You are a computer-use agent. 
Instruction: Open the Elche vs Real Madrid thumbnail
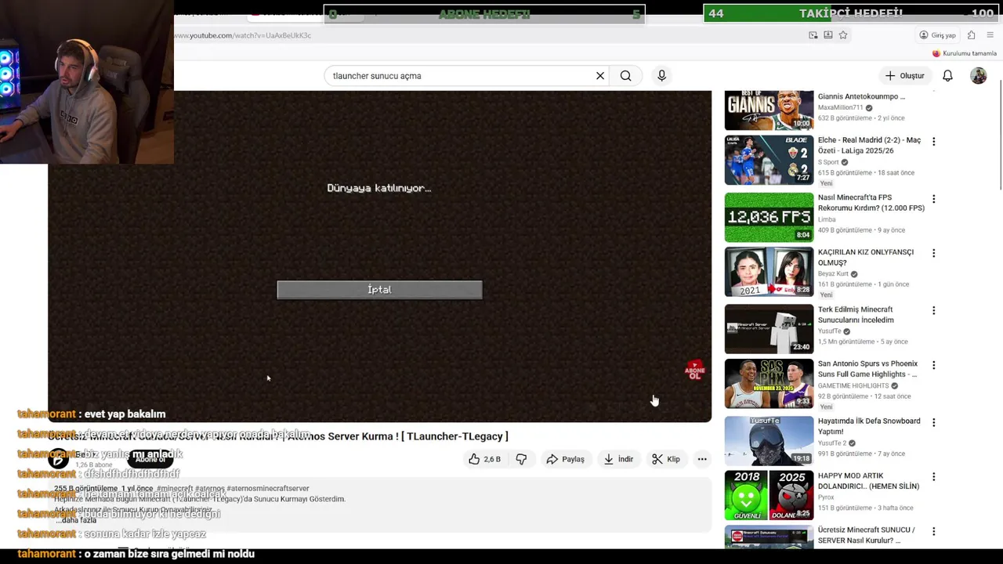pyautogui.click(x=769, y=160)
